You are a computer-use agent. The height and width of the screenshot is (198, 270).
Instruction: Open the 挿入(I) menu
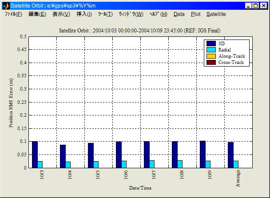tap(84, 14)
